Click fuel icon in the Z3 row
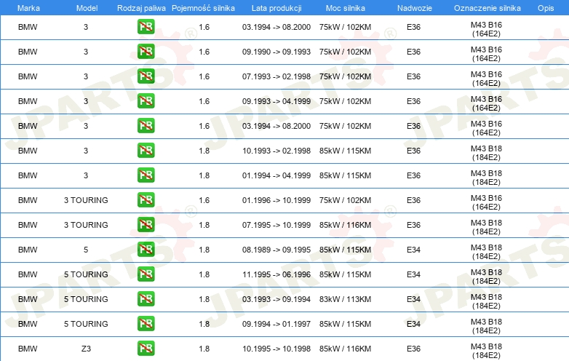The height and width of the screenshot is (361, 569). click(x=146, y=349)
